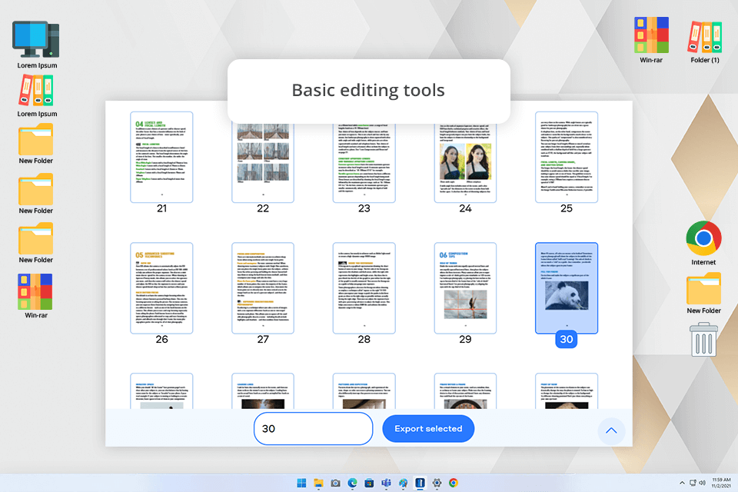Open the Lorem Ipsum computer desktop icon

37,45
